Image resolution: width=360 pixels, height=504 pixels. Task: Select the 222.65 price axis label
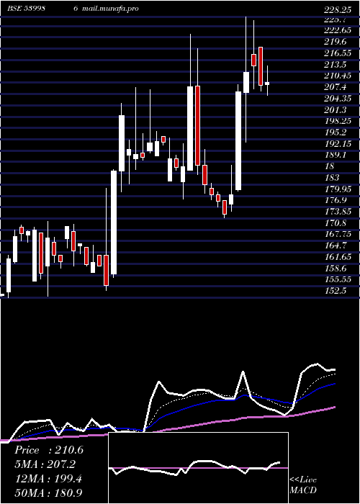(x=338, y=30)
